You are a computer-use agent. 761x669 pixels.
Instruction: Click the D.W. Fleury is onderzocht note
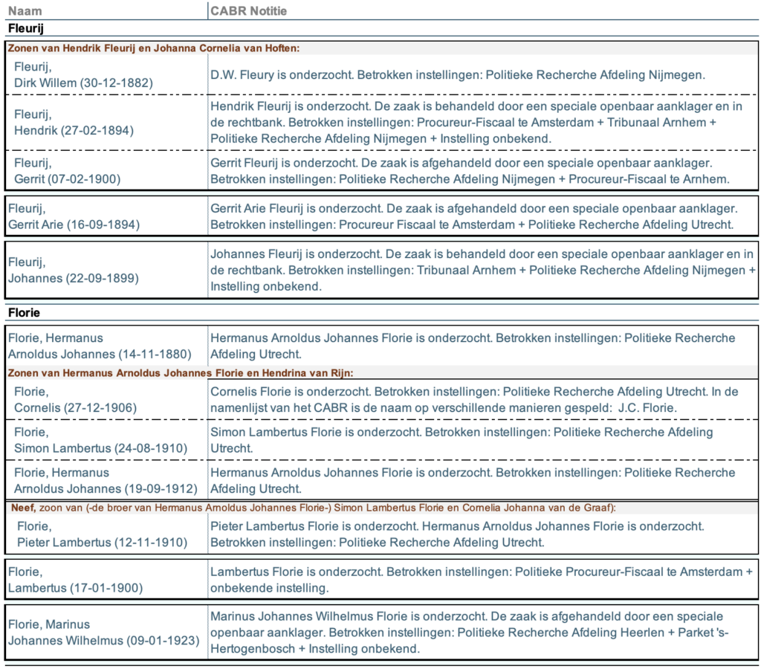coord(457,74)
